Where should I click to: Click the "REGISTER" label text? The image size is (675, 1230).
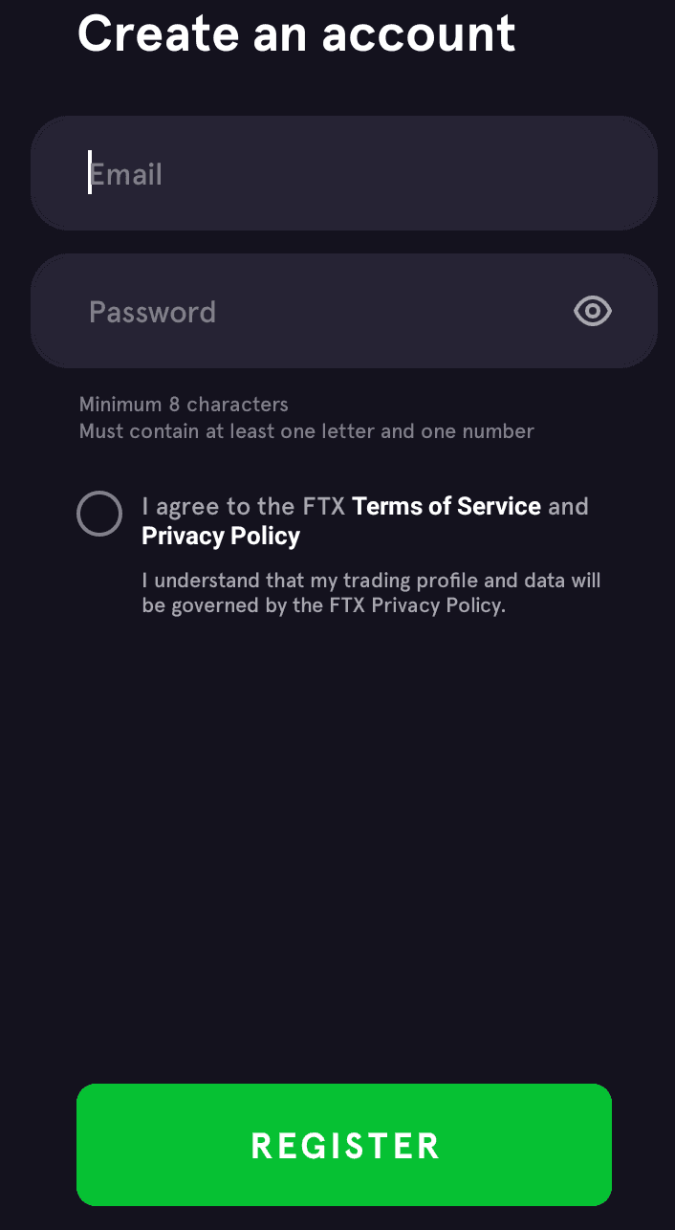(x=344, y=1146)
